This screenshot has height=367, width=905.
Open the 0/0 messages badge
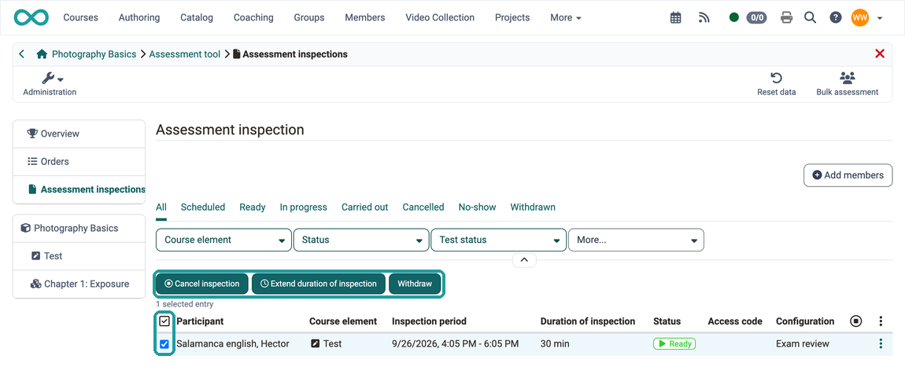[x=756, y=17]
